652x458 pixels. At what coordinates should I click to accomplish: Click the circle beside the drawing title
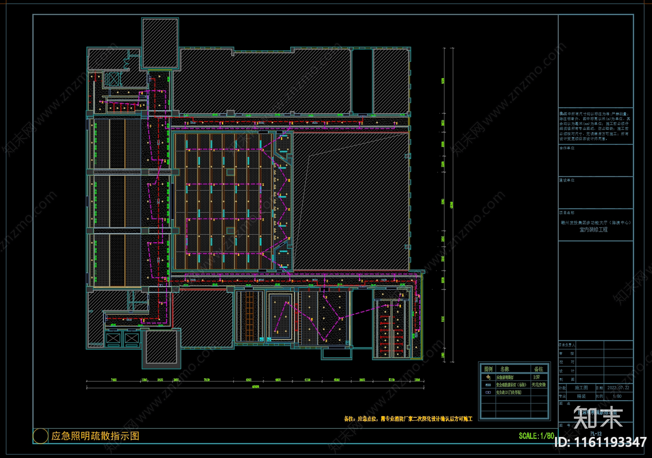point(40,436)
